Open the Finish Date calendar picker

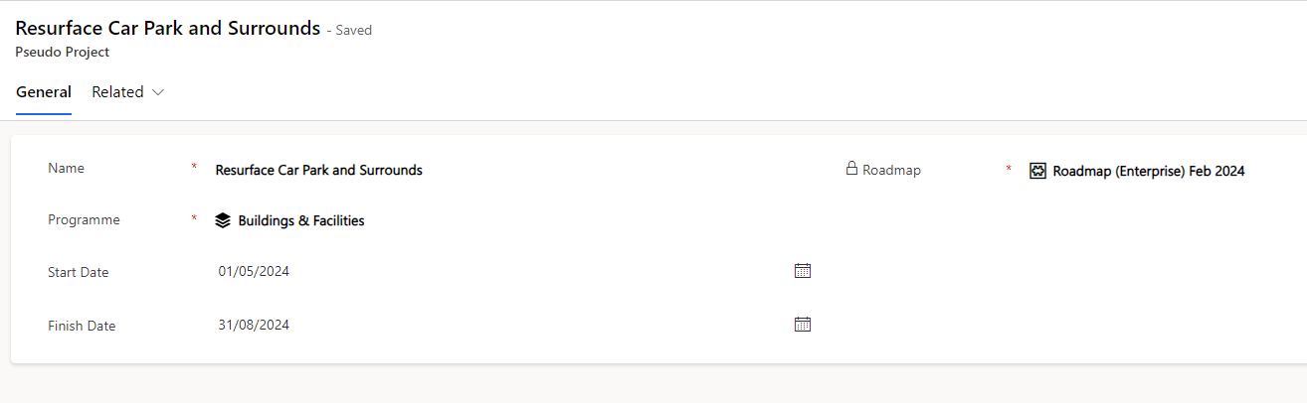coord(803,324)
